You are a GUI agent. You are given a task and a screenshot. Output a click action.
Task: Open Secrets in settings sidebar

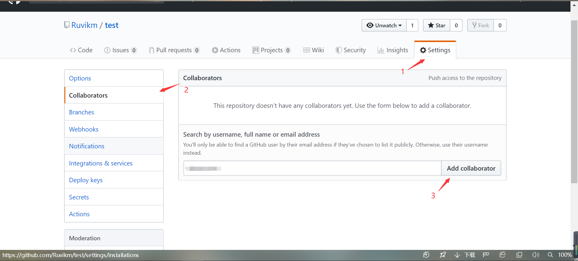pyautogui.click(x=114, y=197)
